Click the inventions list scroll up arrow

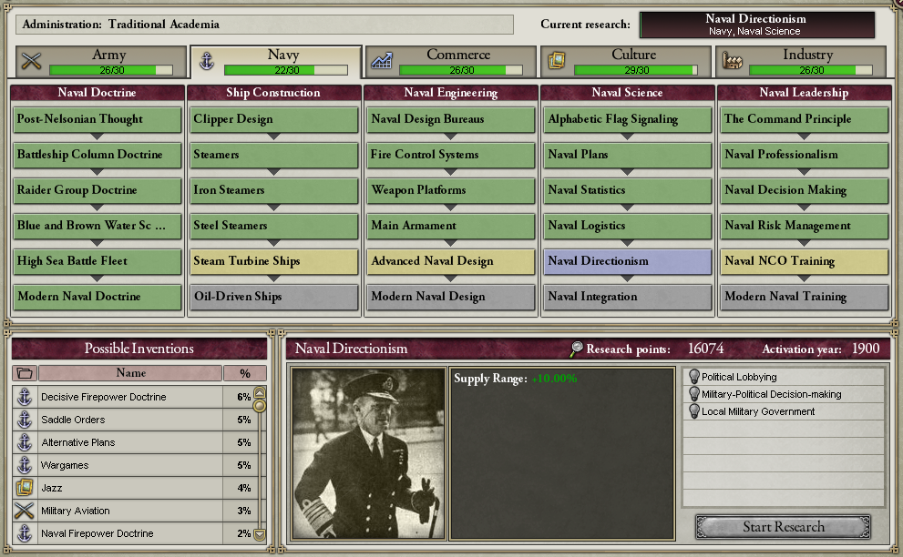(260, 392)
